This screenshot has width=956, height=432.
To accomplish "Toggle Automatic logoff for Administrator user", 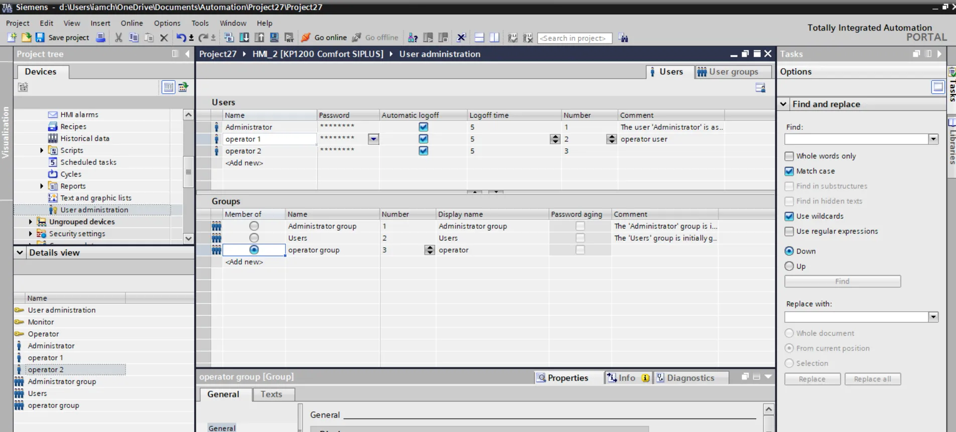I will tap(424, 127).
